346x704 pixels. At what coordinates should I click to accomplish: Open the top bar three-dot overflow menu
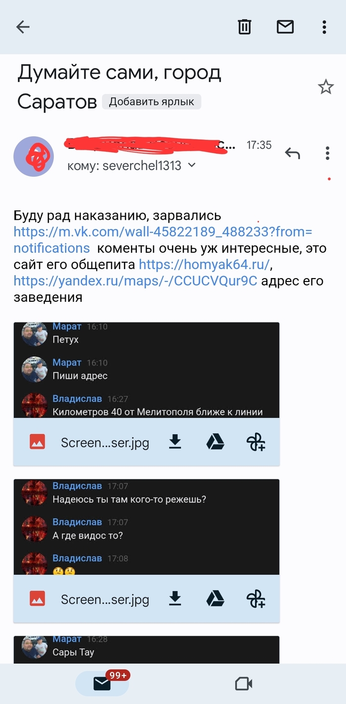pos(324,27)
